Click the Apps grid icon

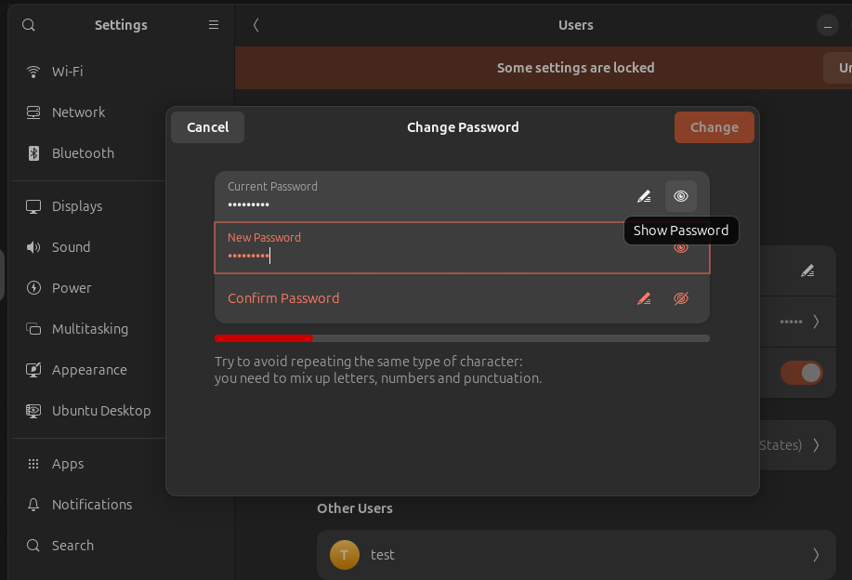click(x=33, y=464)
